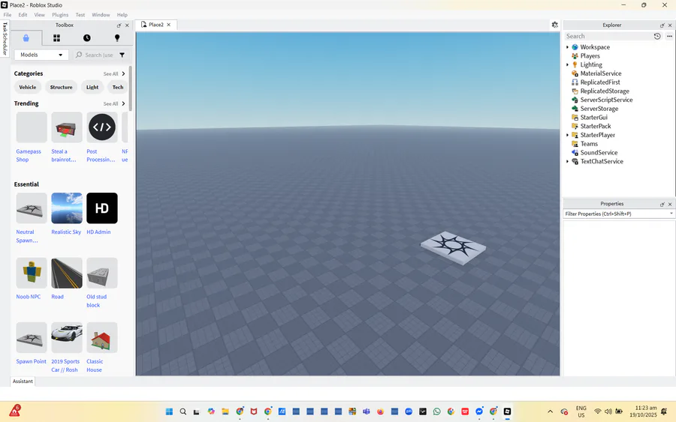
Task: Open the File menu
Action: tap(8, 15)
